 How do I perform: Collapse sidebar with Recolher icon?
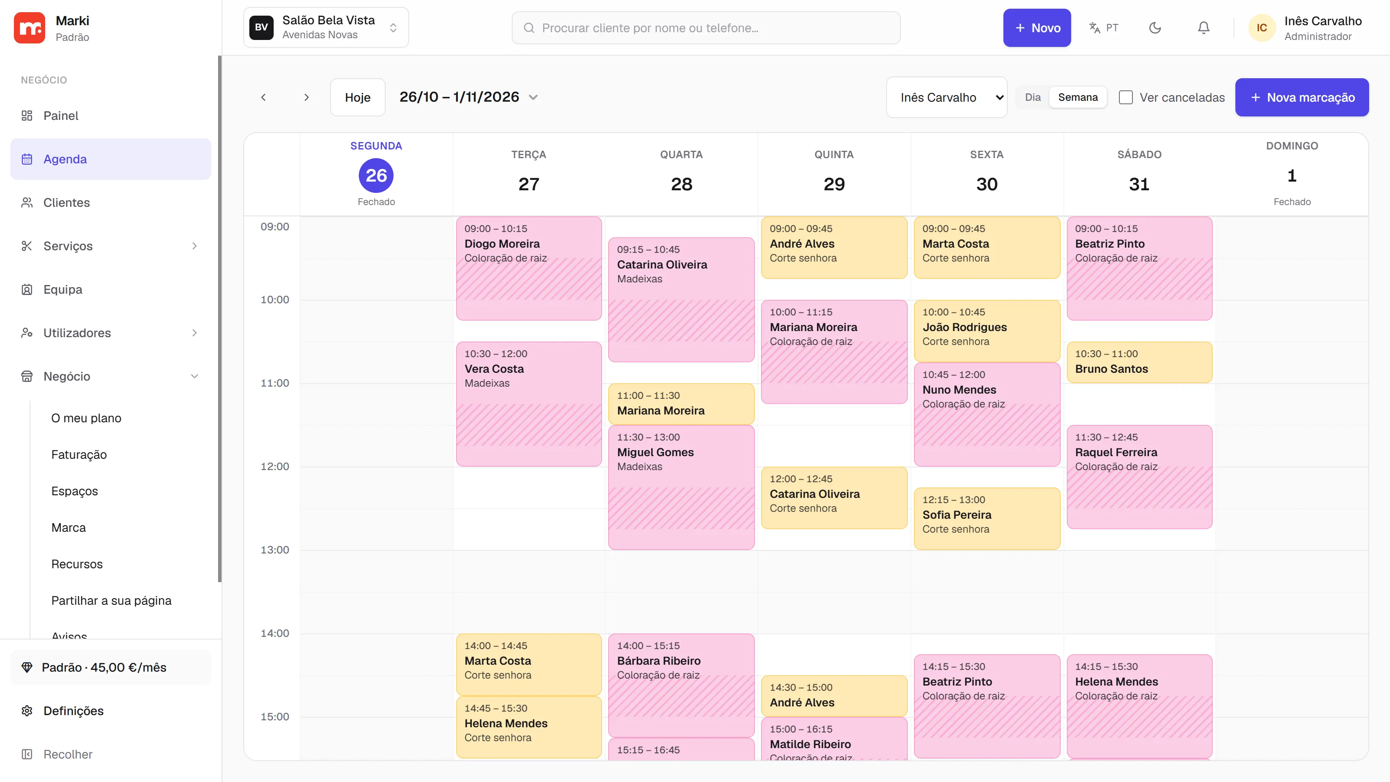click(x=27, y=754)
